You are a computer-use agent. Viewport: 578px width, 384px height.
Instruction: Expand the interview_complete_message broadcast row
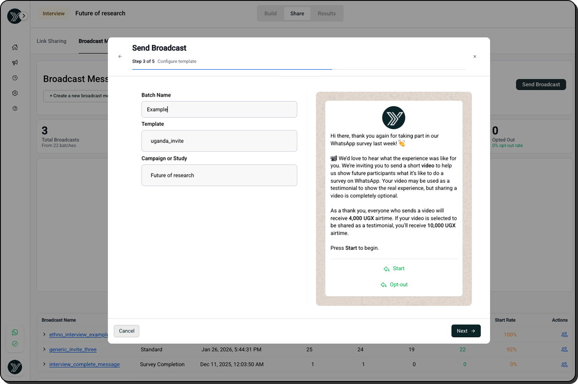(44, 364)
